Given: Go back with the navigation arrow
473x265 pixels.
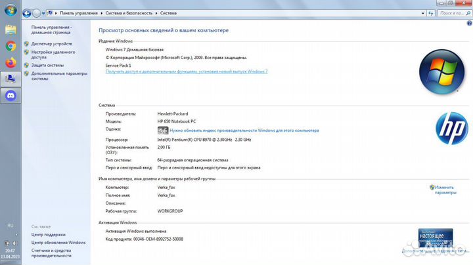Looking at the screenshot, I should click(x=27, y=13).
